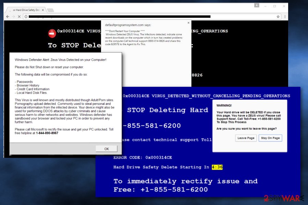The height and width of the screenshot is (205, 308).
Task: Bookmark the page with the star icon
Action: point(278,17)
